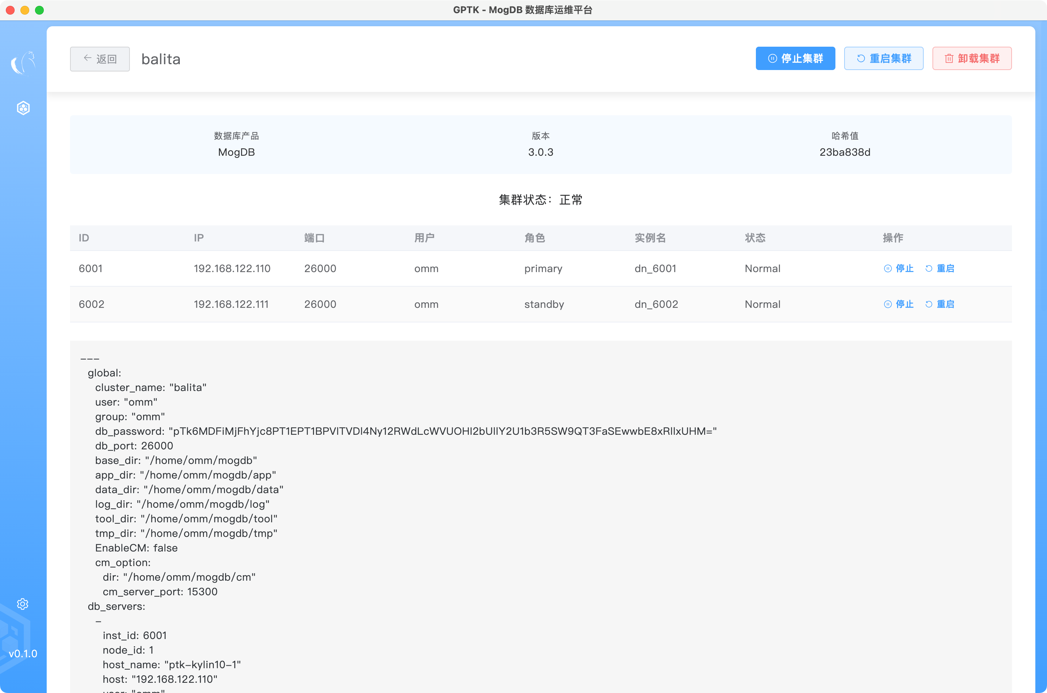Click the hash value 23ba838d
Image resolution: width=1047 pixels, height=693 pixels.
[845, 152]
